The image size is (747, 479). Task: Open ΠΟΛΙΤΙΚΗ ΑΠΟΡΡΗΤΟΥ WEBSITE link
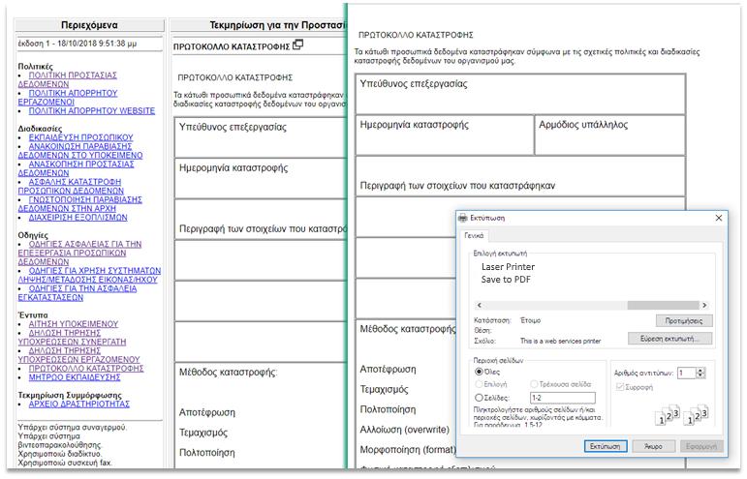click(x=91, y=111)
